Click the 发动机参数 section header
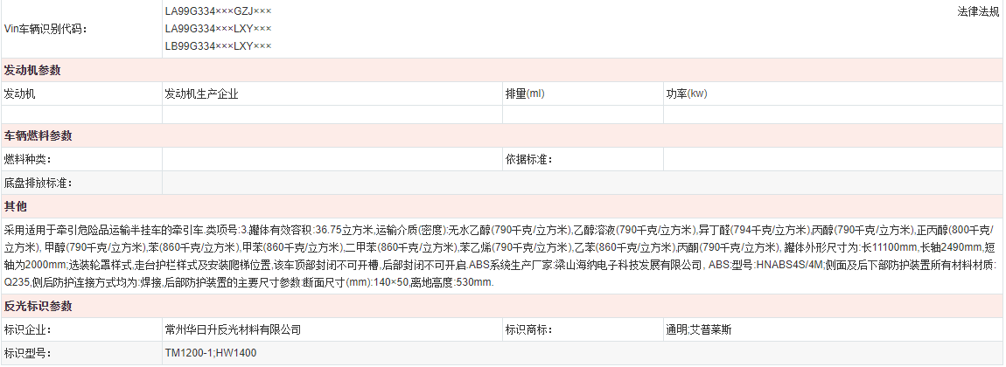The image size is (1006, 367). pyautogui.click(x=32, y=71)
